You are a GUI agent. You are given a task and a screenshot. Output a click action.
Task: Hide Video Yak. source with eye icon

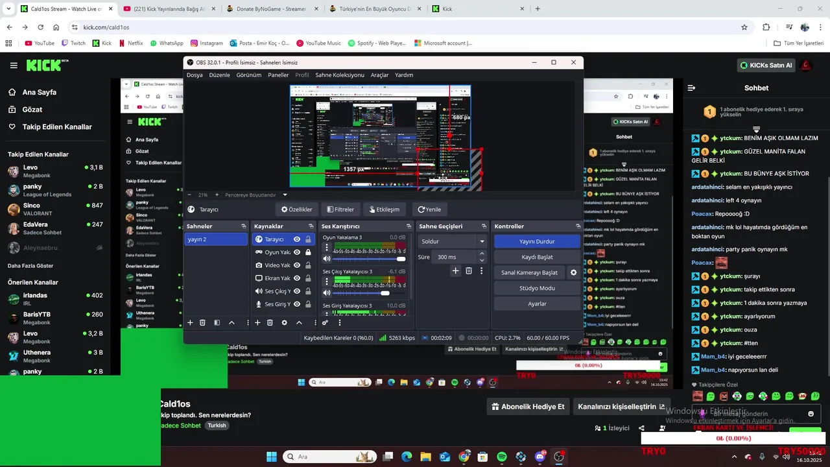point(297,265)
